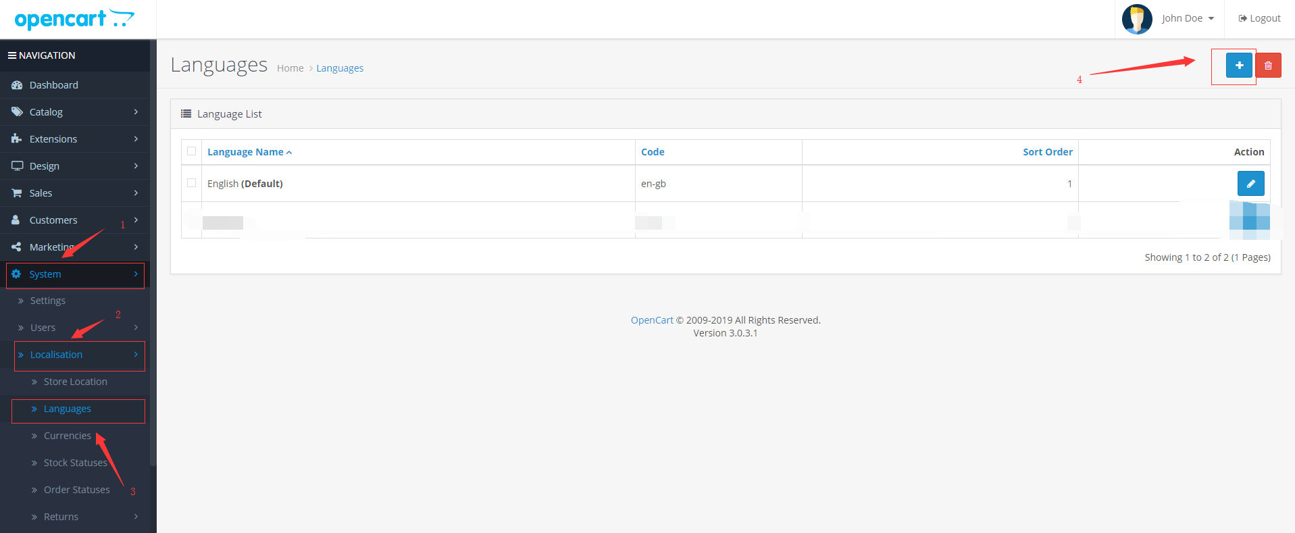Click the red delete trash button

click(1268, 66)
